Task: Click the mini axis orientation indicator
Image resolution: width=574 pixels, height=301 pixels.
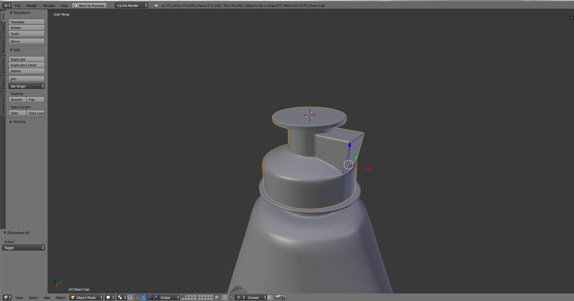Action: (59, 282)
